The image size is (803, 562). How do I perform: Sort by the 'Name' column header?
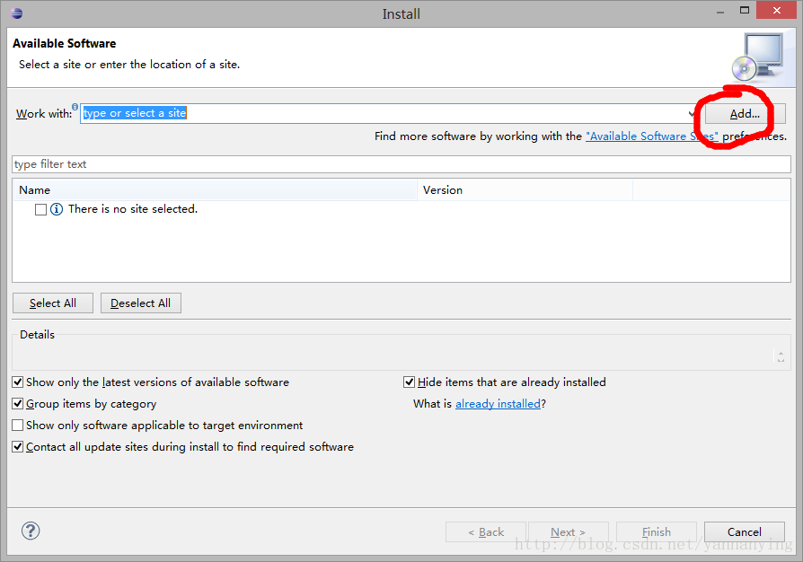click(x=215, y=190)
